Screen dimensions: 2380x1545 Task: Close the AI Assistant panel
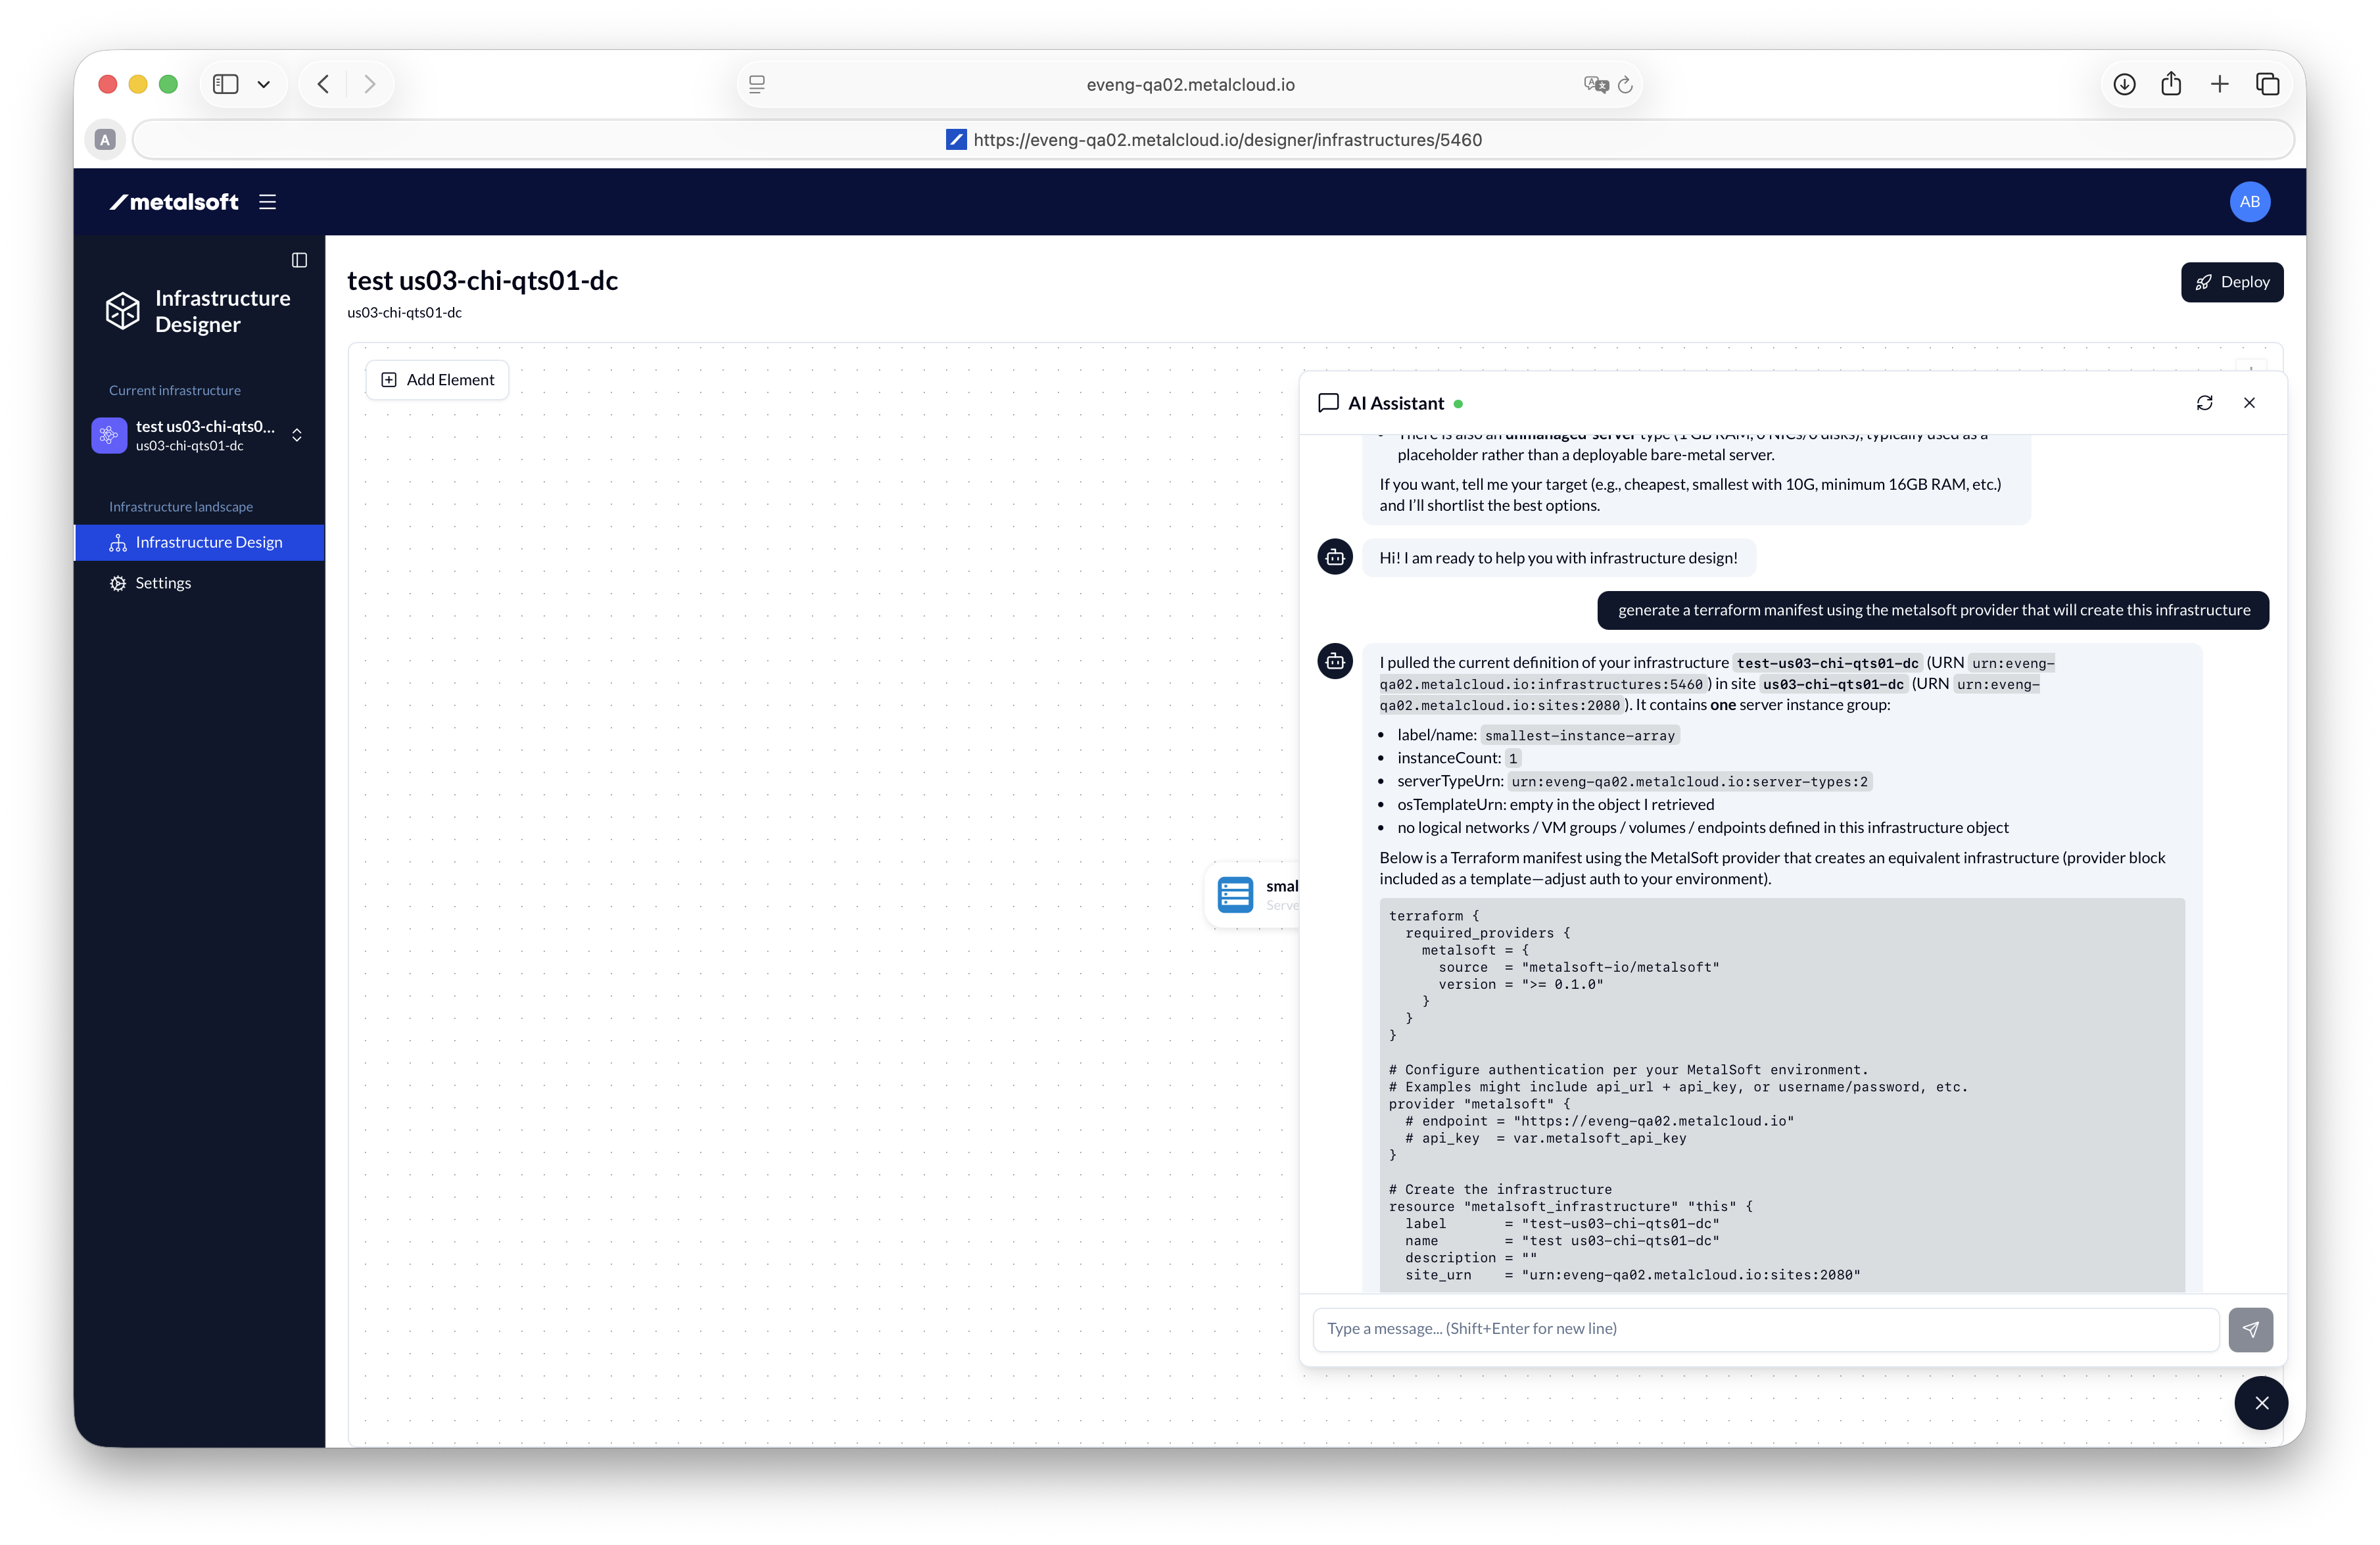2249,403
